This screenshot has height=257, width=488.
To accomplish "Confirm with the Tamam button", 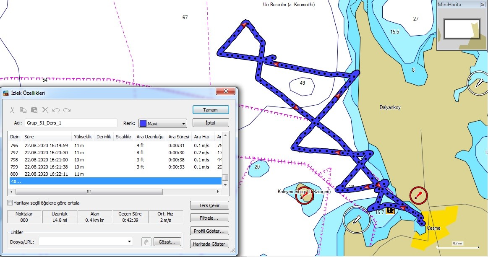I will (211, 110).
